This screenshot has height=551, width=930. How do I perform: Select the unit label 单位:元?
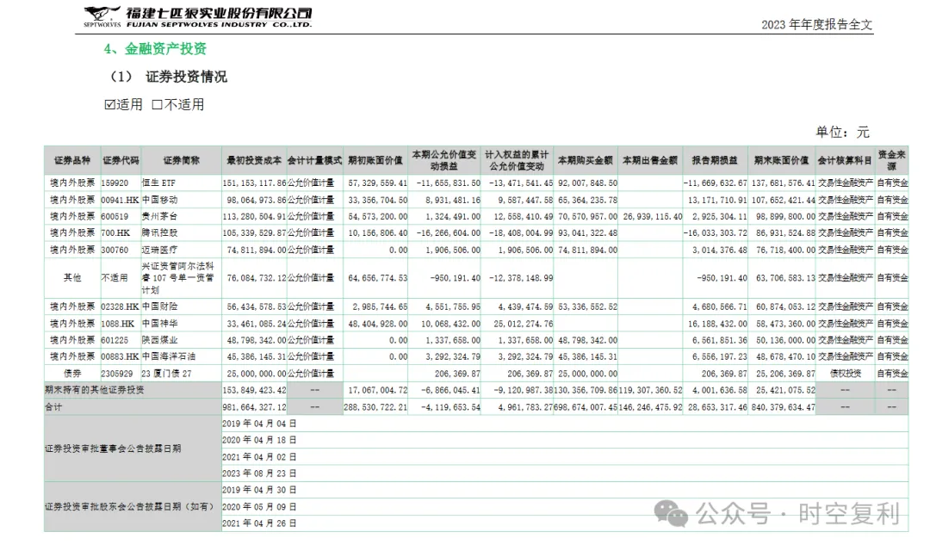pos(842,132)
